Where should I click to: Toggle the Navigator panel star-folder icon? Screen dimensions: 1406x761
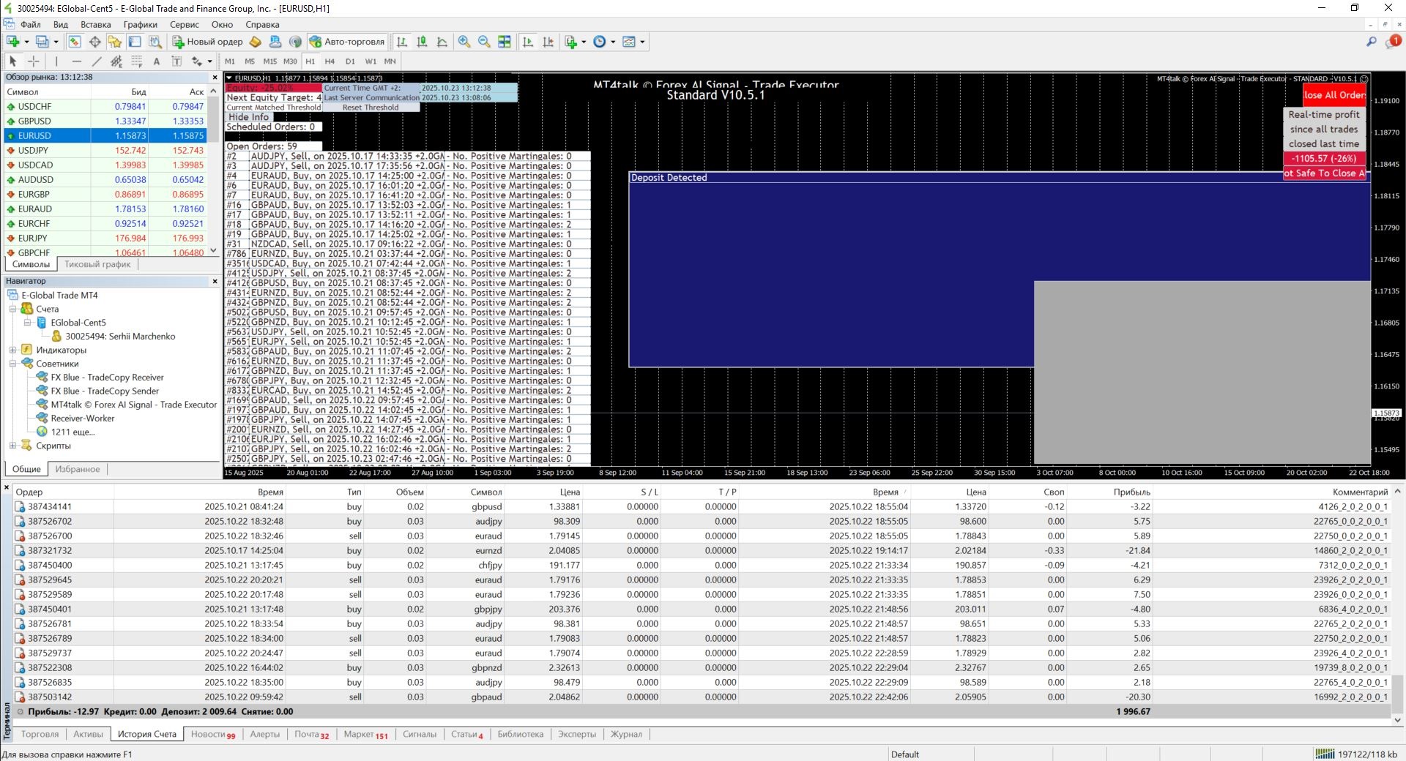[x=115, y=42]
